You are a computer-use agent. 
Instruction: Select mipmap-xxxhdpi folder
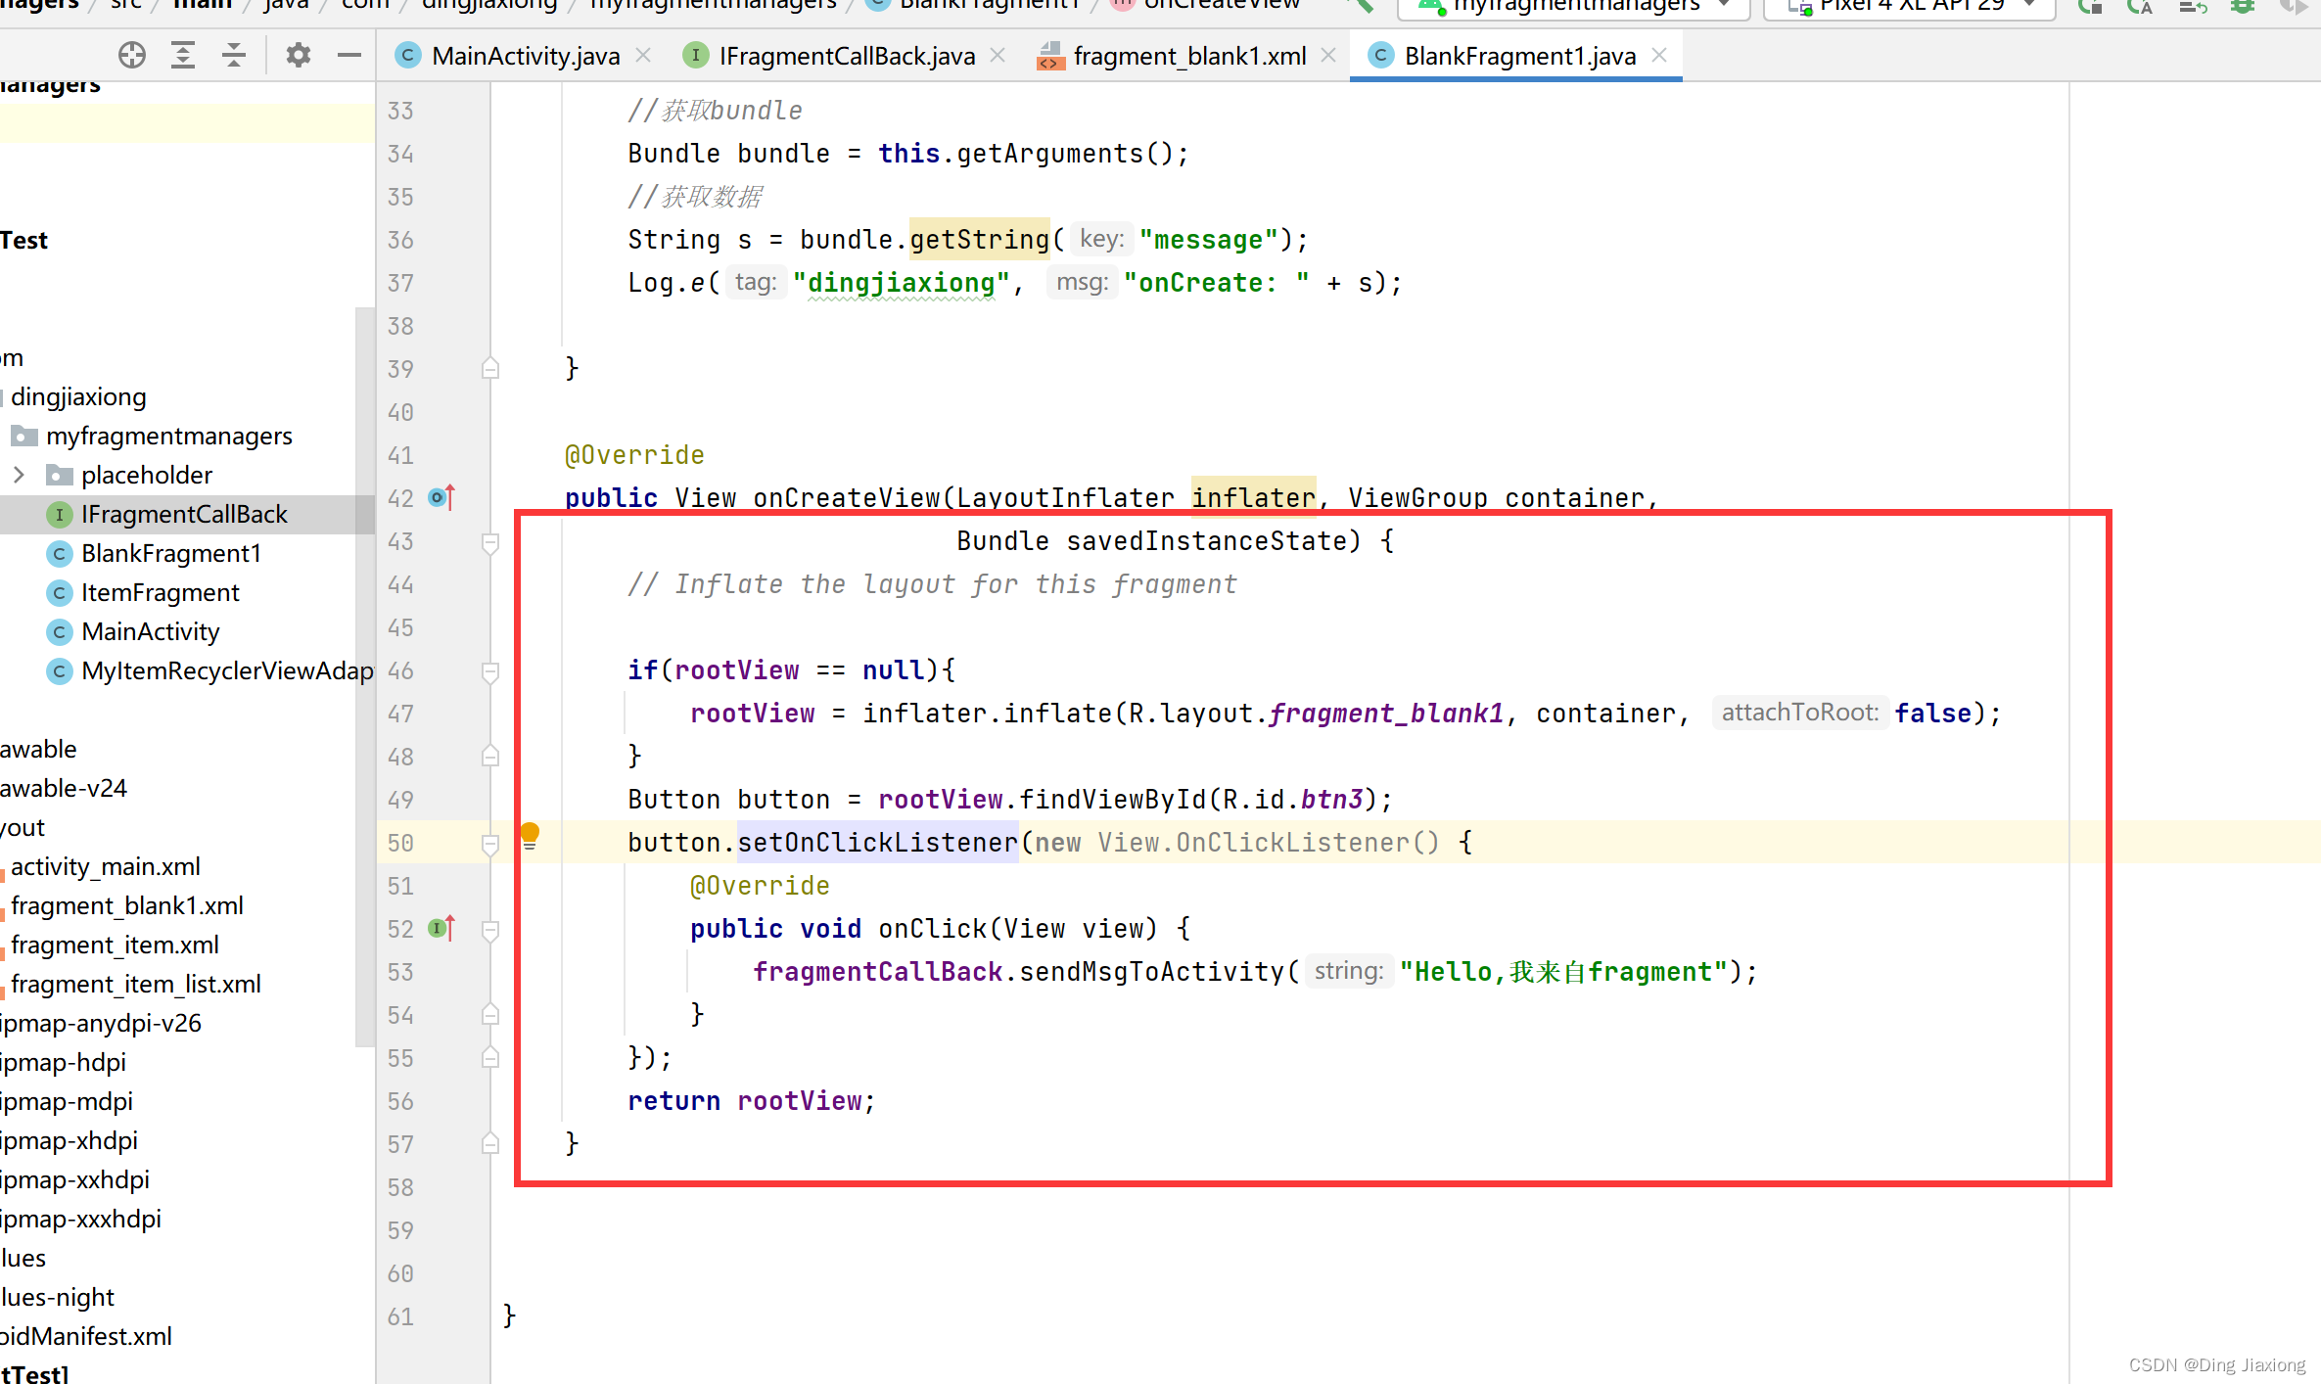pyautogui.click(x=81, y=1219)
